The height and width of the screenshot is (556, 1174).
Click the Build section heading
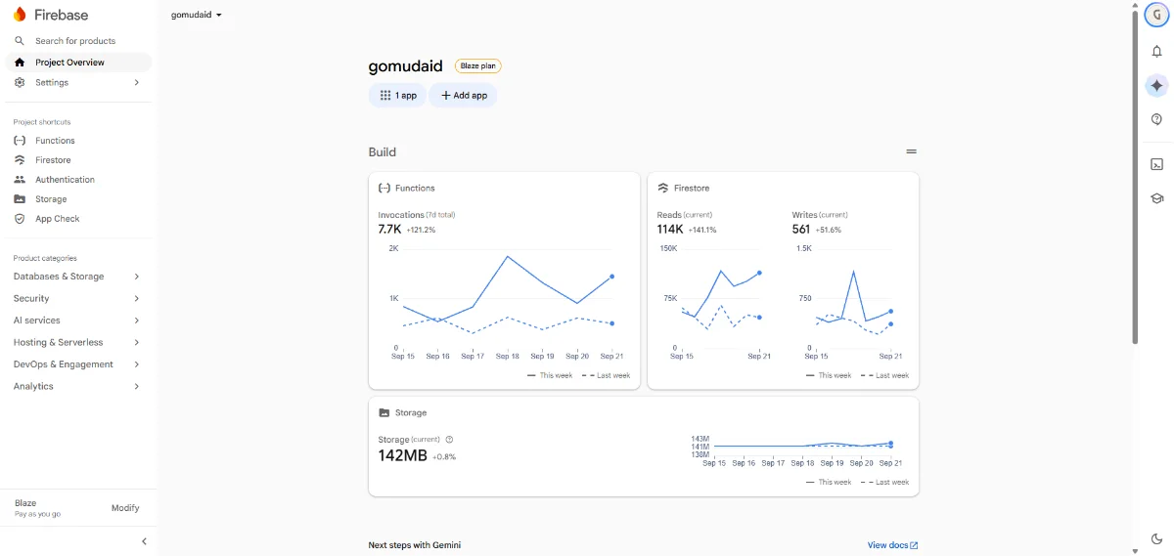click(x=383, y=152)
